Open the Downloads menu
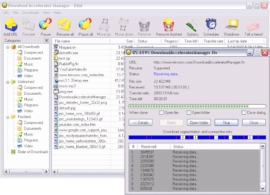 [30, 13]
